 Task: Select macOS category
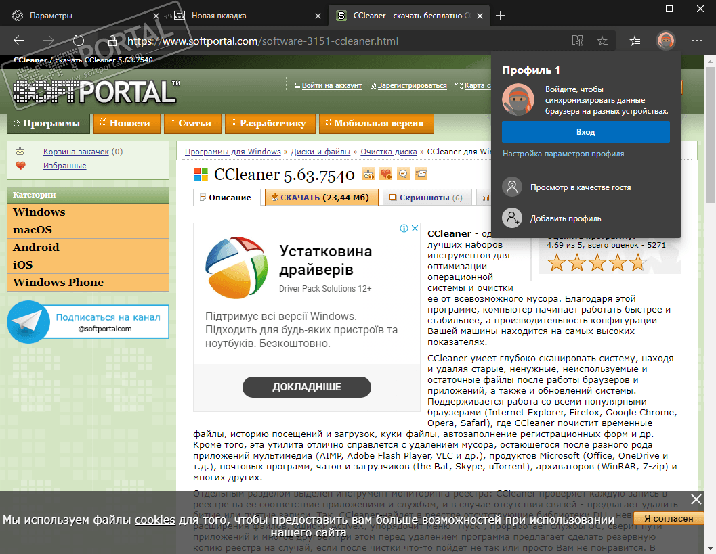88,230
